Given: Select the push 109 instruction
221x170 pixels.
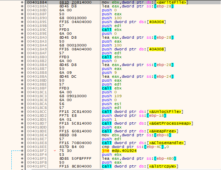Looking at the screenshot, I should [x=112, y=96].
